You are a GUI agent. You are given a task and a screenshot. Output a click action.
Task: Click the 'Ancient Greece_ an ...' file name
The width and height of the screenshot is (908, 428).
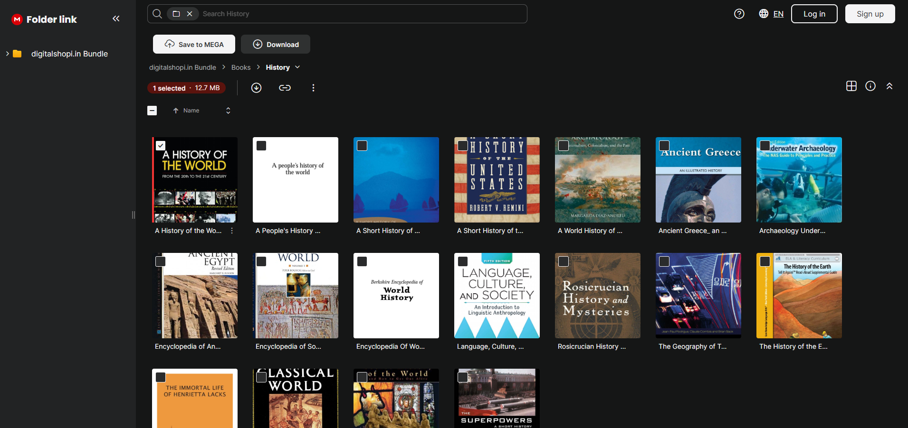click(692, 231)
